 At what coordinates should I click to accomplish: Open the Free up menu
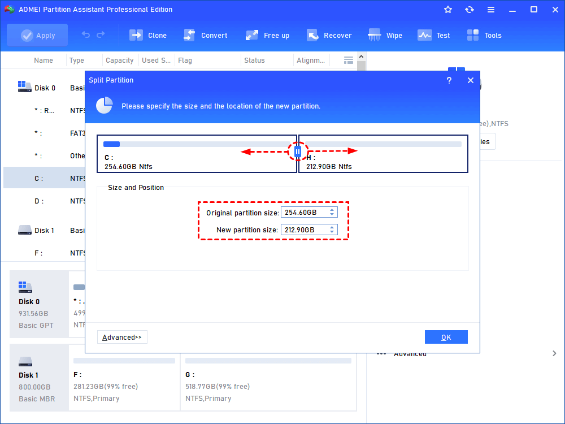pyautogui.click(x=267, y=35)
